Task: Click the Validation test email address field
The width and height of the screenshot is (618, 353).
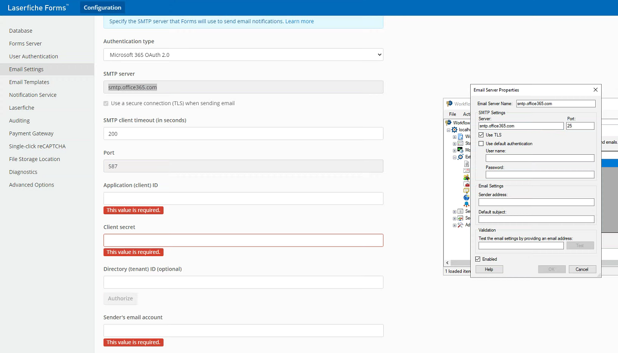Action: (x=521, y=246)
